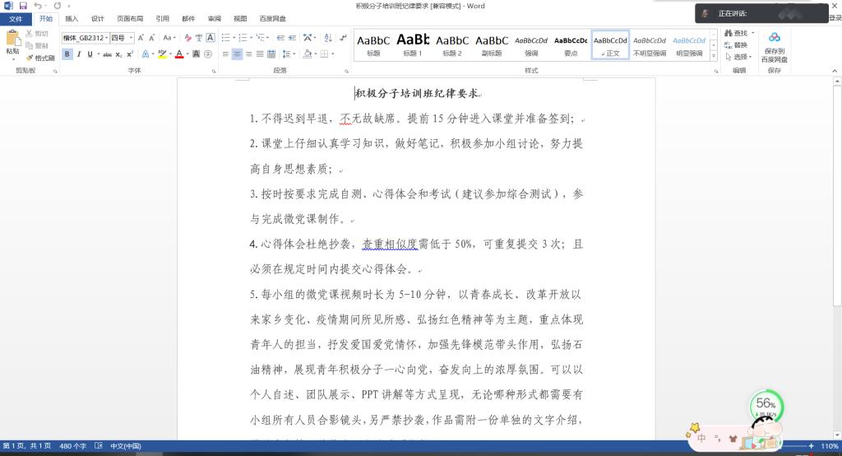
Task: Toggle strikethrough abc formatting
Action: (x=108, y=54)
